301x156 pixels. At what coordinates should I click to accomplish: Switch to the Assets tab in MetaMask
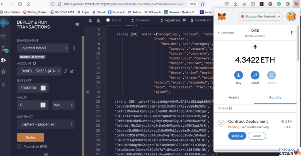(234, 97)
